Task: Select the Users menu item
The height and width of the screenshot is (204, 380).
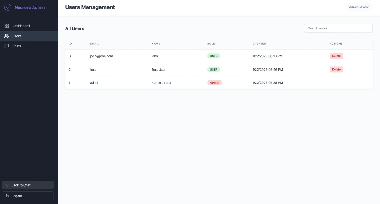Action: [x=29, y=36]
